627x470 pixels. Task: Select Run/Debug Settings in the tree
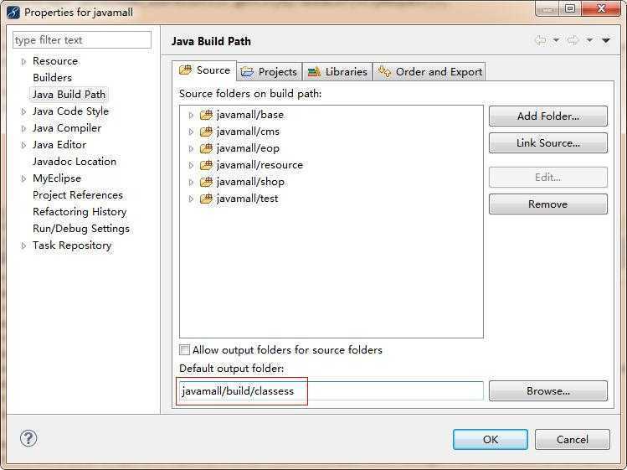(81, 229)
